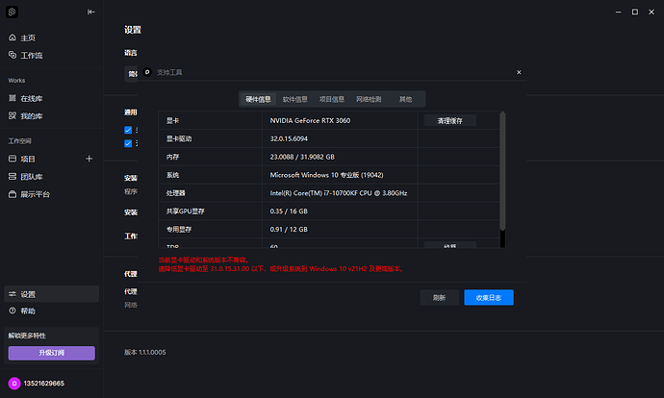Click red driver incompatibility warning text
The height and width of the screenshot is (398, 664).
[x=281, y=264]
